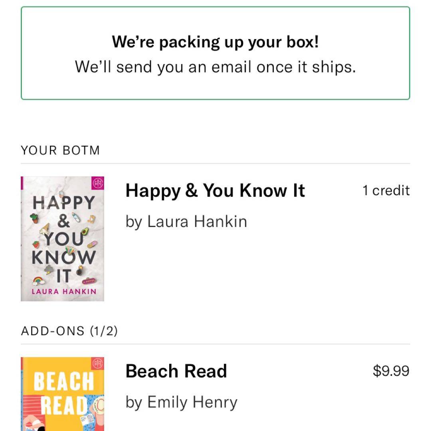Screen dimensions: 431x431
Task: Open the Happy & You Know It title
Action: (215, 191)
